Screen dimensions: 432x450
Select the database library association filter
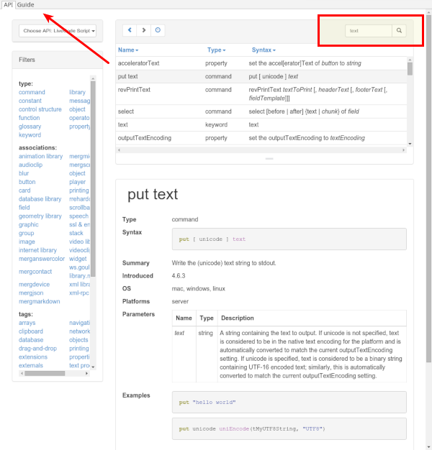tap(40, 199)
